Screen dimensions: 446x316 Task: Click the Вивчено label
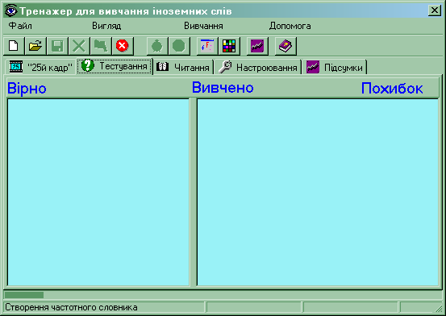[223, 87]
